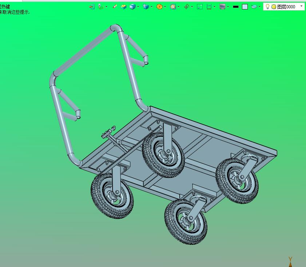Expand the monitor display dropdown arrow
The width and height of the screenshot is (306, 267).
[x=228, y=7]
